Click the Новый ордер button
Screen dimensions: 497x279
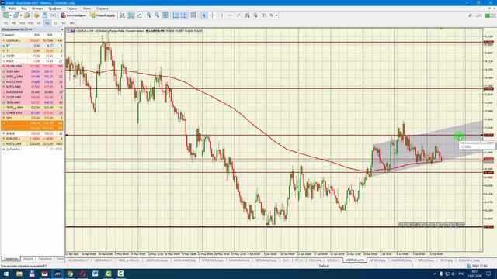[x=103, y=15]
